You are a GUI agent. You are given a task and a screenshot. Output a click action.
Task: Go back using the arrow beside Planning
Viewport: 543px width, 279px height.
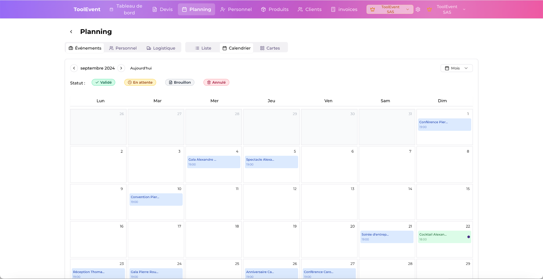pyautogui.click(x=71, y=32)
